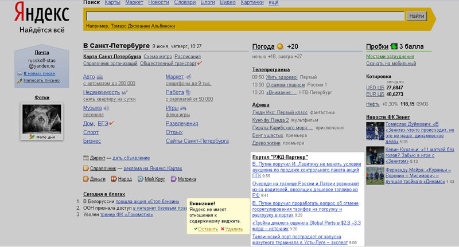Open the Карты tab in top navigation
Viewport: 459px width, 247px height.
pyautogui.click(x=112, y=3)
